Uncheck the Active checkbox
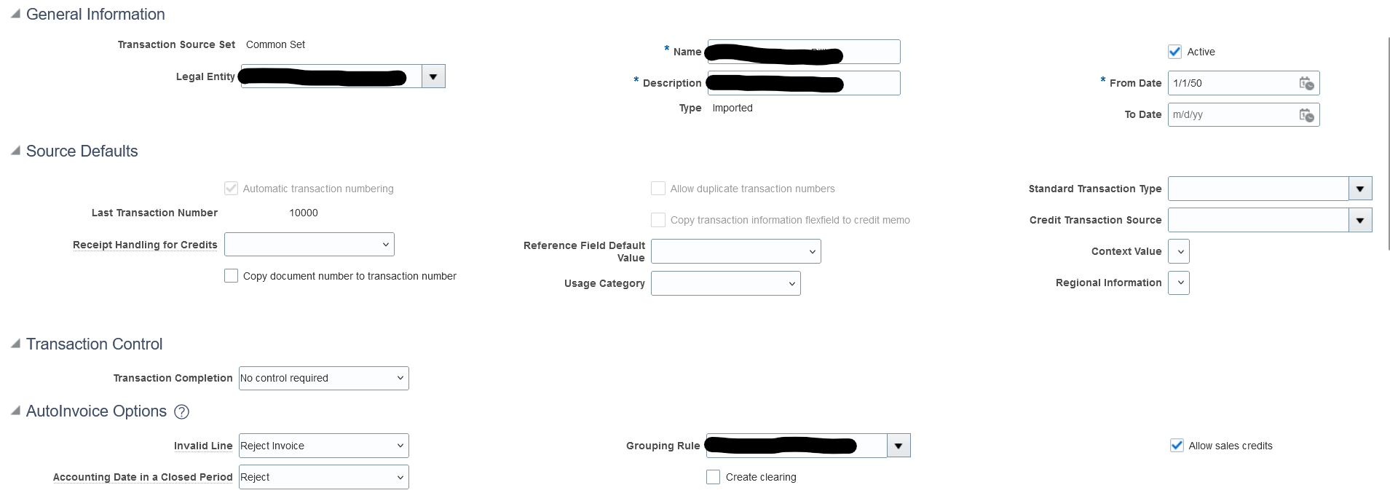The width and height of the screenshot is (1390, 501). click(x=1174, y=52)
